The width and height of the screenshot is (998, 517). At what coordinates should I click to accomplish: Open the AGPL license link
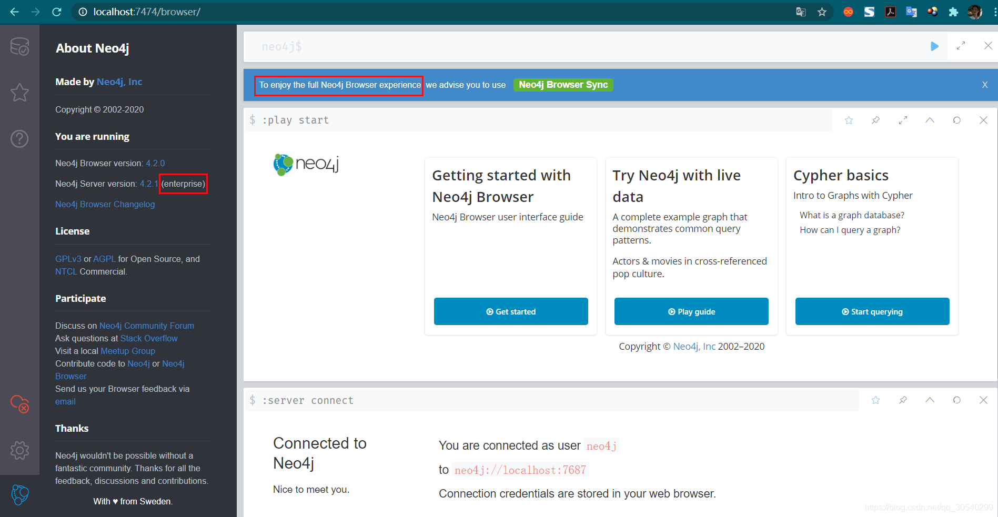click(104, 259)
